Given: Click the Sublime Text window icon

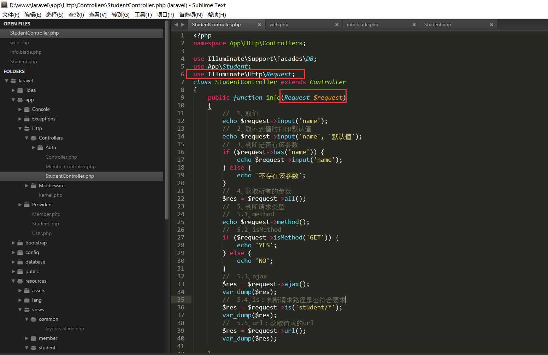Looking at the screenshot, I should click(x=4, y=5).
